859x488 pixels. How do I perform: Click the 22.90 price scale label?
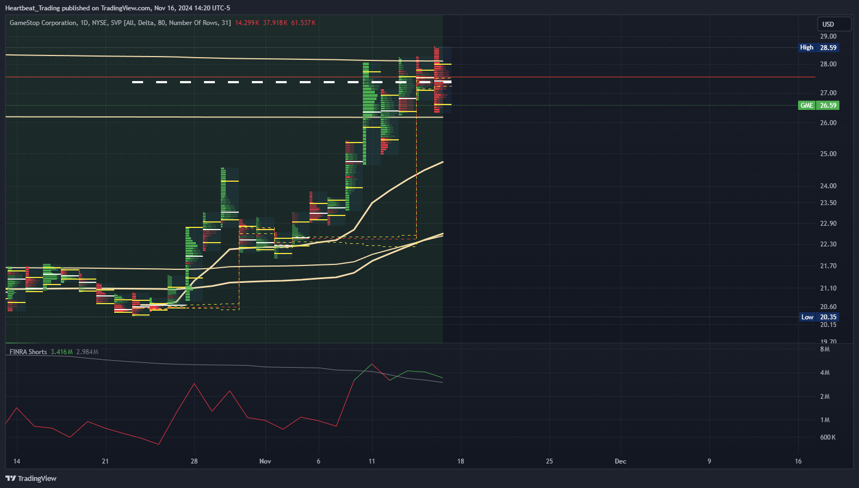point(828,224)
